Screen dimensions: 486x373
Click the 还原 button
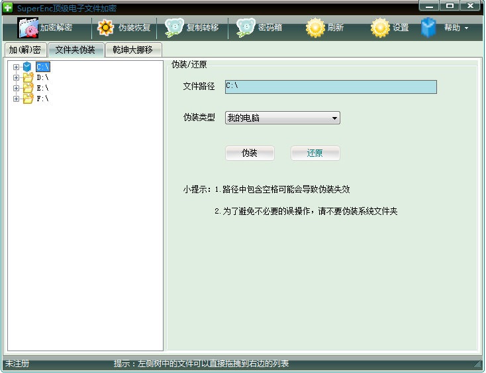tap(315, 153)
